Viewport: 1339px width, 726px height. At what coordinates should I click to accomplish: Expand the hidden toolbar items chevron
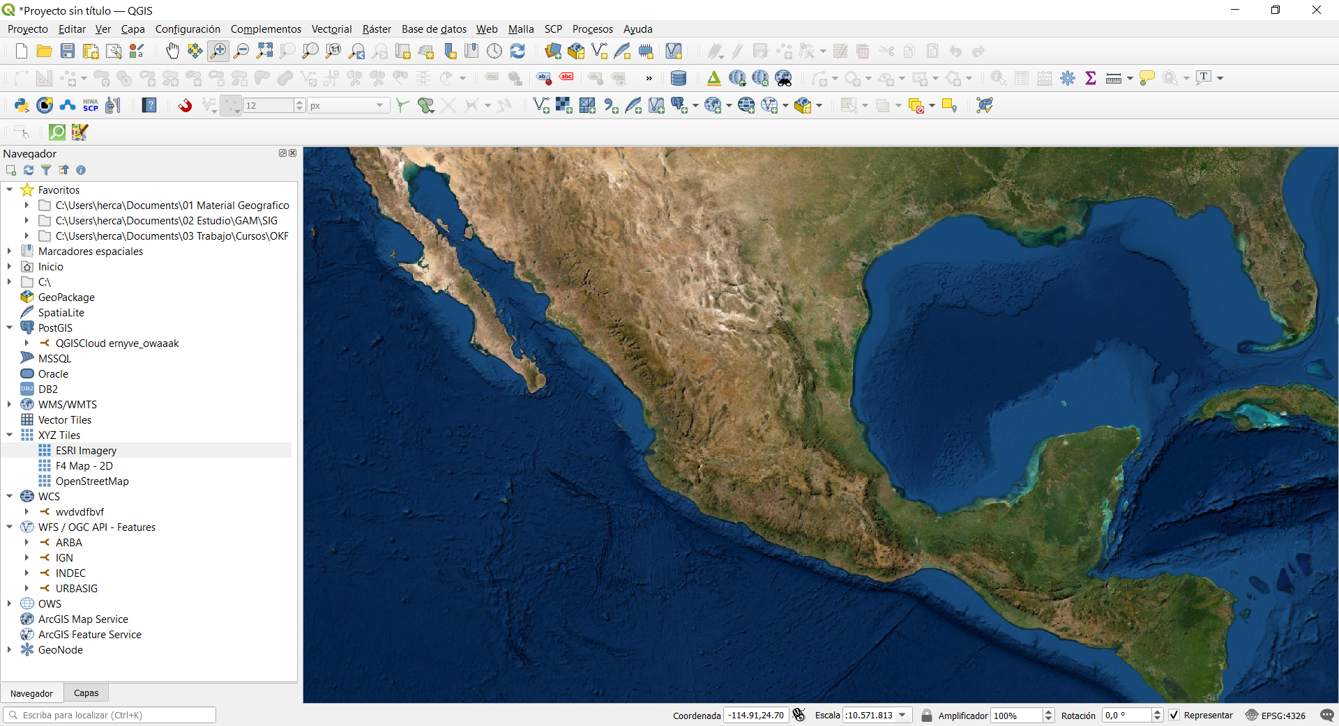click(649, 78)
